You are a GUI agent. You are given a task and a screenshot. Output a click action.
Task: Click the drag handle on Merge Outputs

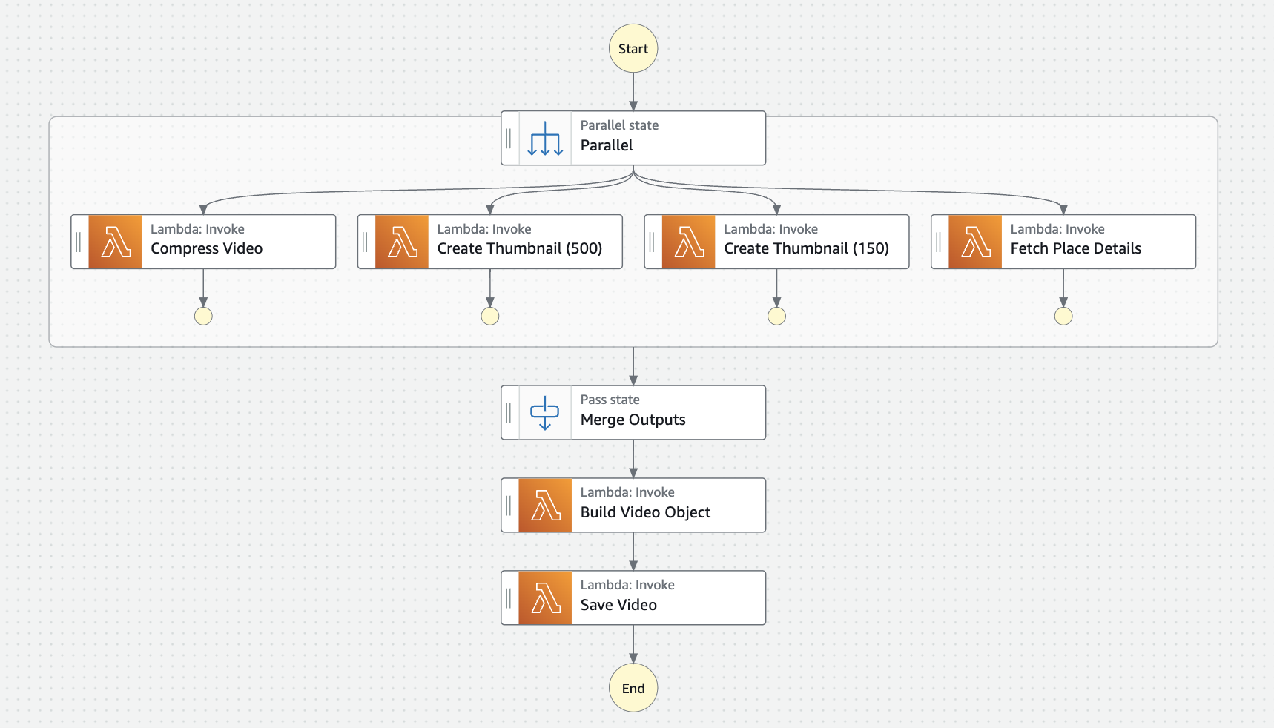point(509,412)
